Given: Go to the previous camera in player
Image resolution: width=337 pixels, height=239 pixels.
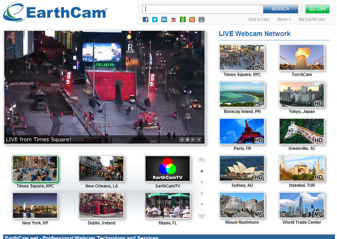Looking at the screenshot, I should point(181,139).
